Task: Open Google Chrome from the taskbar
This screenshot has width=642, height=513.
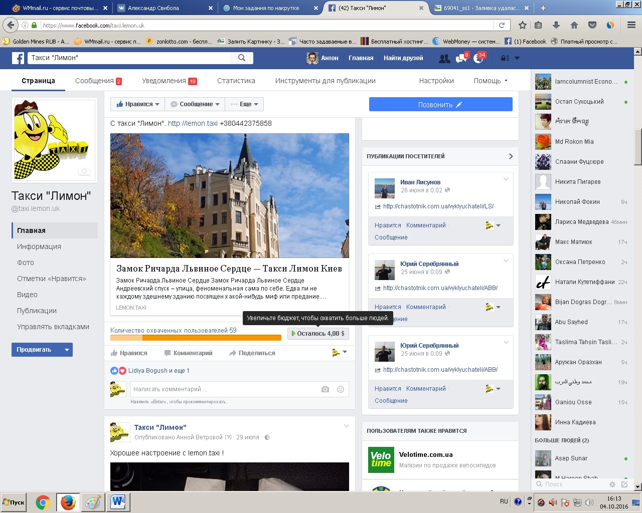Action: [x=43, y=502]
